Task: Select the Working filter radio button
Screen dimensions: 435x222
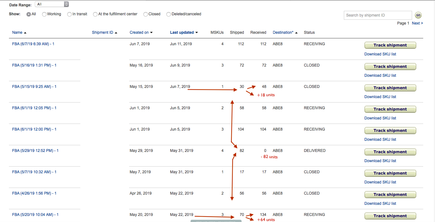Action: click(44, 14)
